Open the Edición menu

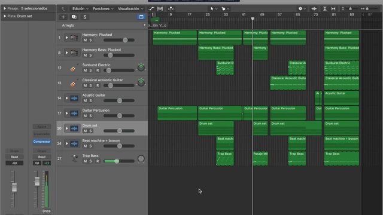tap(80, 8)
